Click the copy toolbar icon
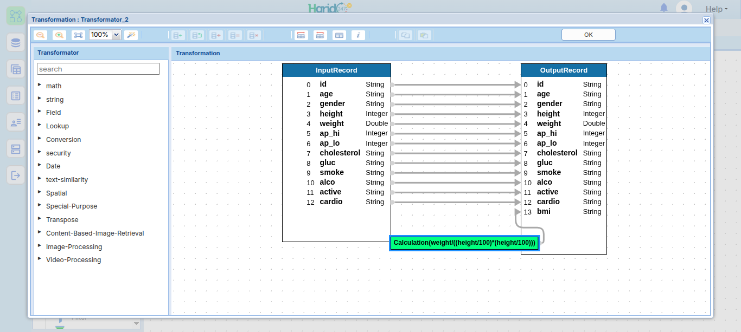This screenshot has height=332, width=741. (x=405, y=35)
